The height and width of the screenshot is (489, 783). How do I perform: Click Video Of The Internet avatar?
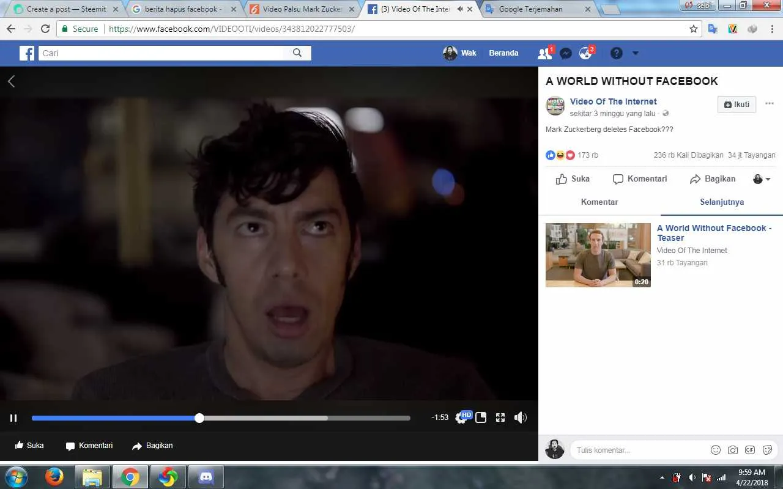[x=555, y=106]
